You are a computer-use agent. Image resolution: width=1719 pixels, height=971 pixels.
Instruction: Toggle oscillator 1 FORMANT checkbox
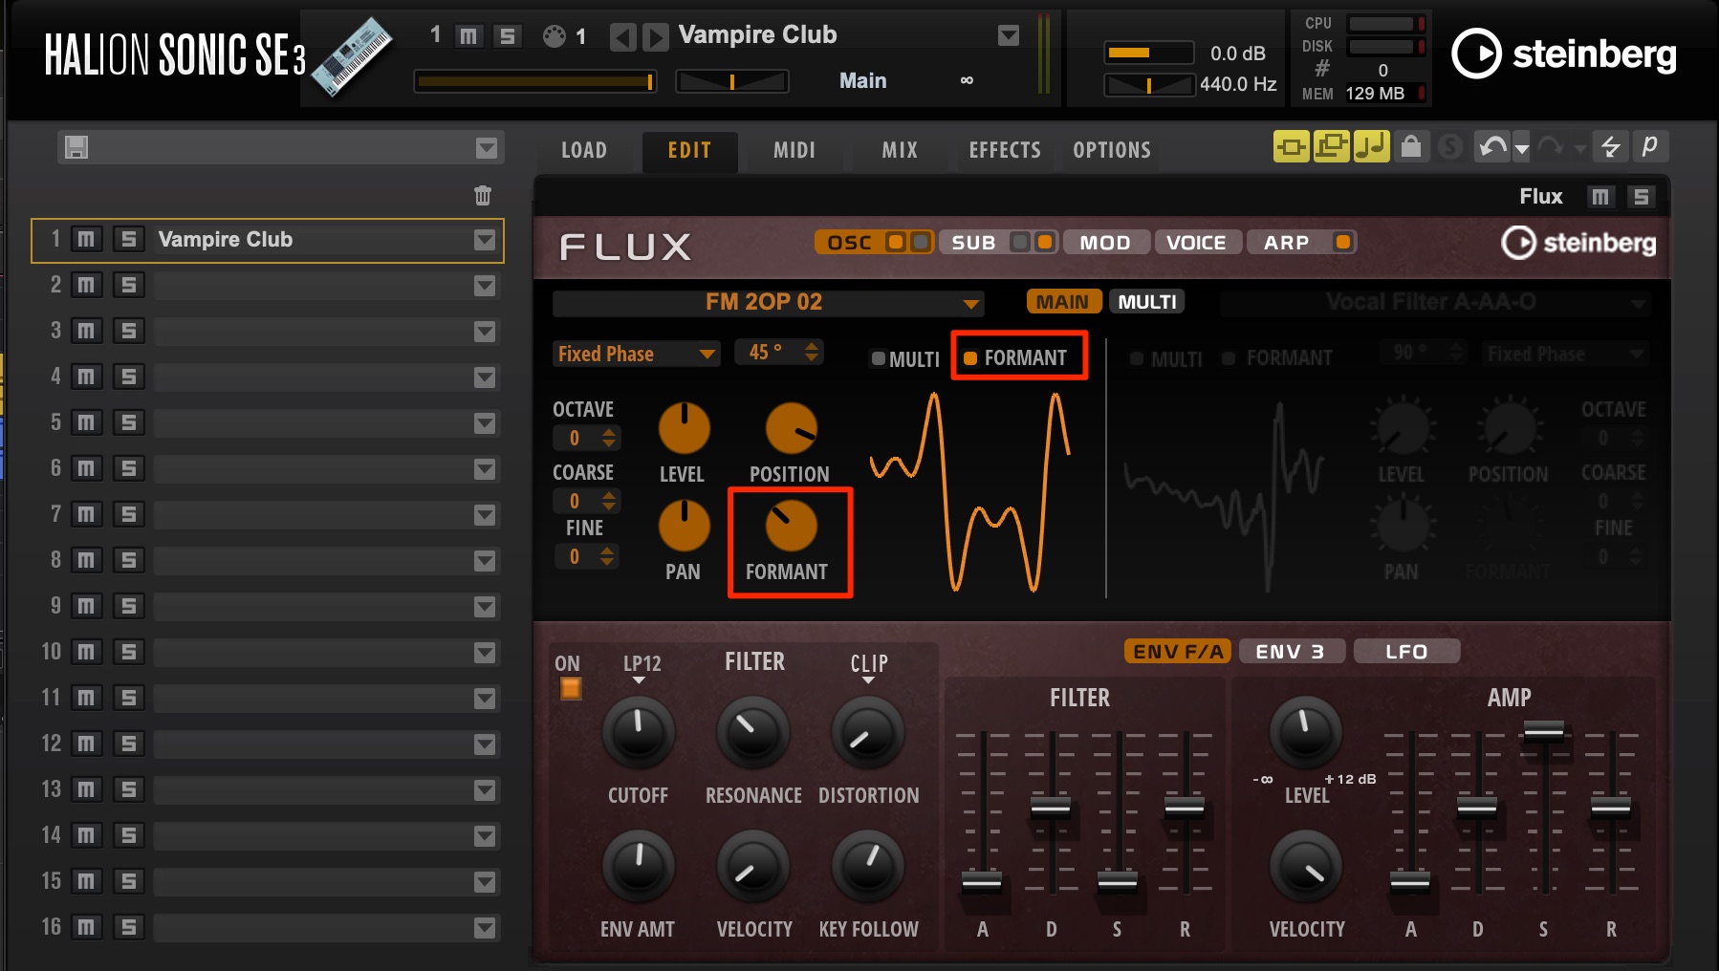point(970,358)
